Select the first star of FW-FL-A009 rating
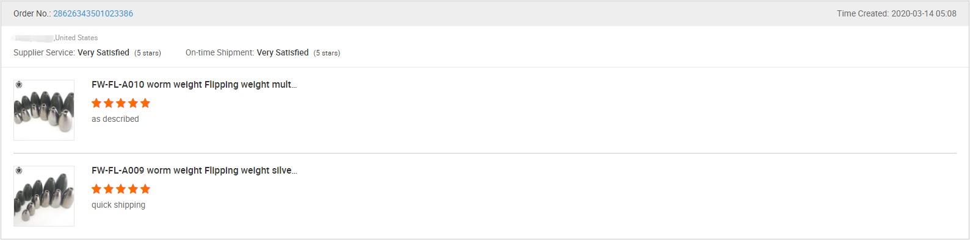This screenshot has height=240, width=970. pyautogui.click(x=96, y=189)
